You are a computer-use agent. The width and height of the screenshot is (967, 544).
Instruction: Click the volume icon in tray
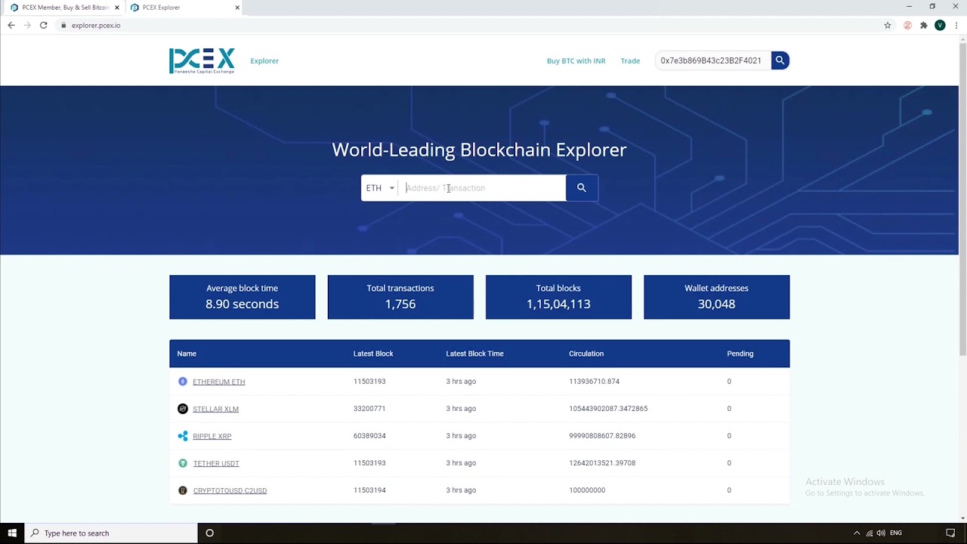coord(881,533)
